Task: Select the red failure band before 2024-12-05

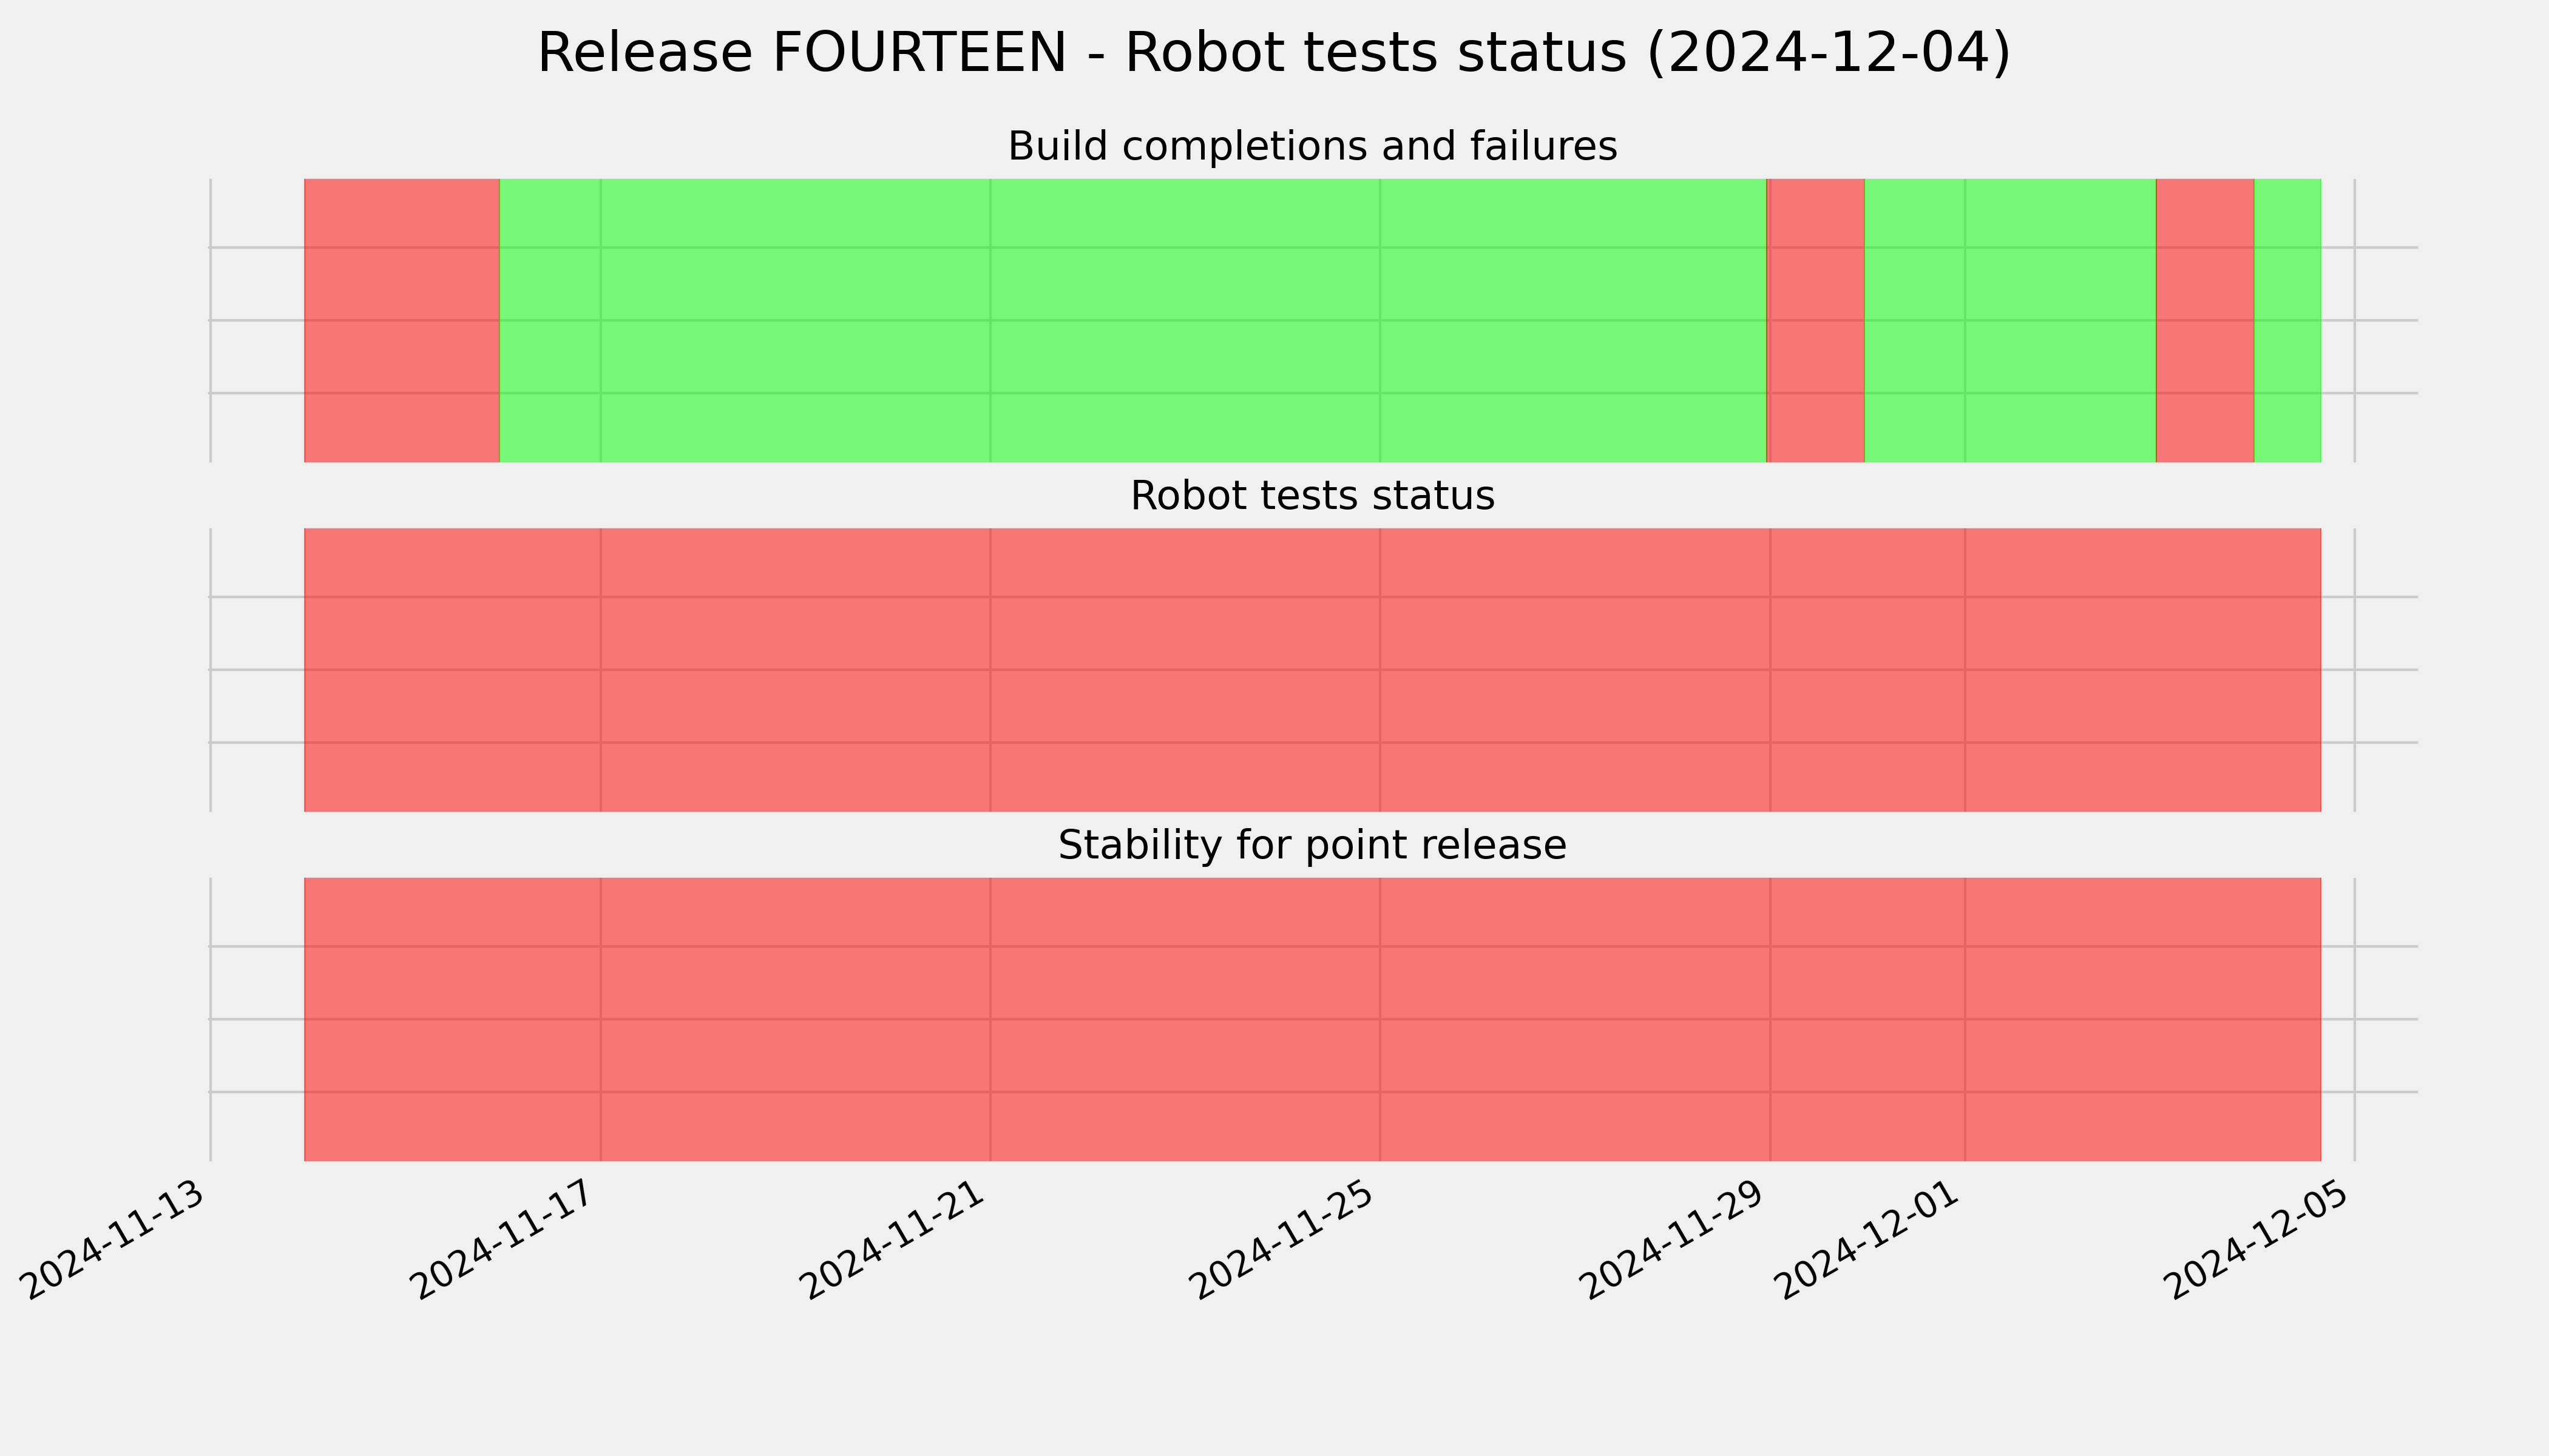Action: 2205,320
